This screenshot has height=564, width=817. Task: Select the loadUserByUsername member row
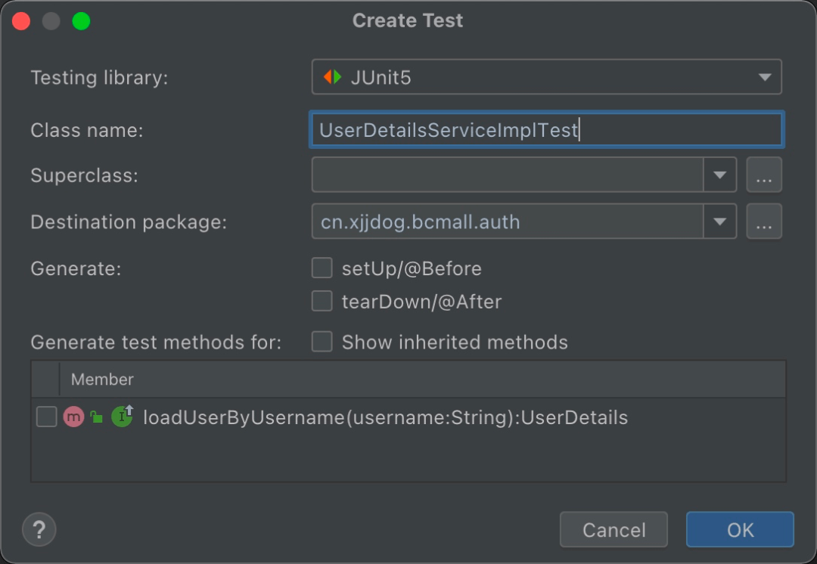click(x=385, y=418)
